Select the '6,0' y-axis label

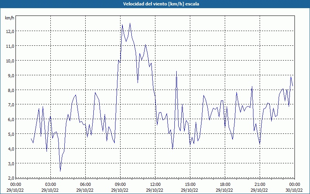tap(10, 120)
